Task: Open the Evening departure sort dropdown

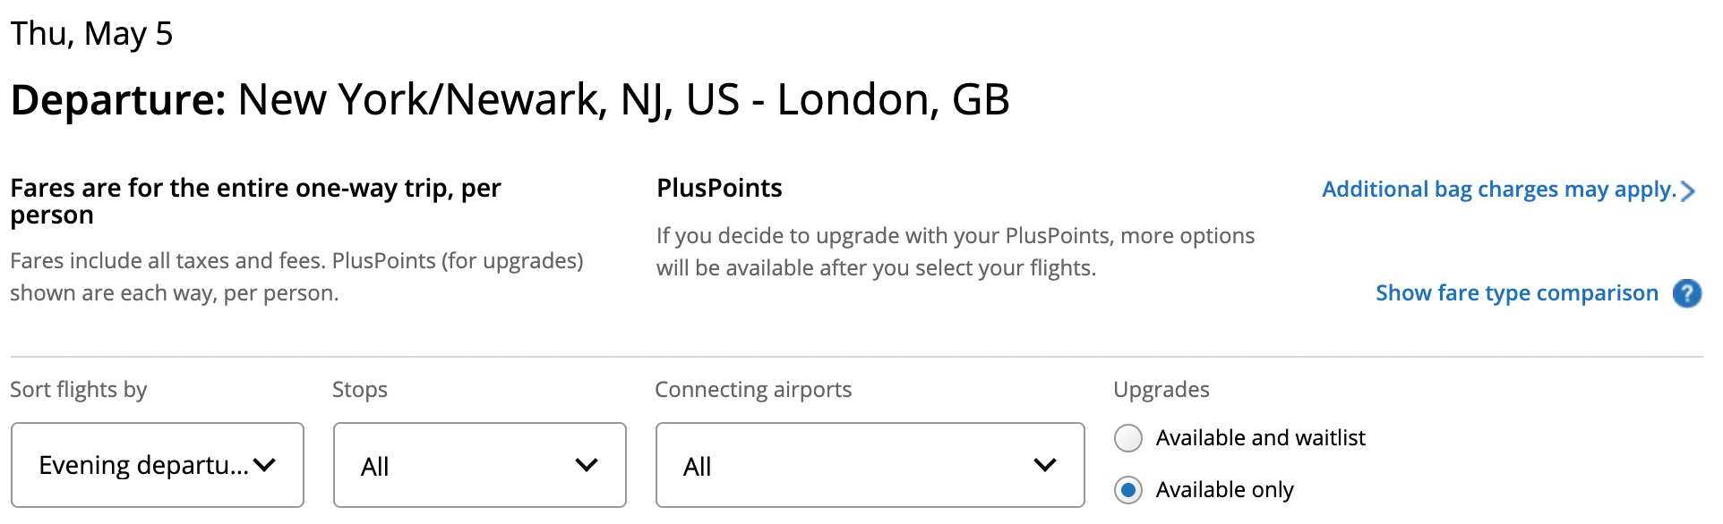Action: point(158,465)
